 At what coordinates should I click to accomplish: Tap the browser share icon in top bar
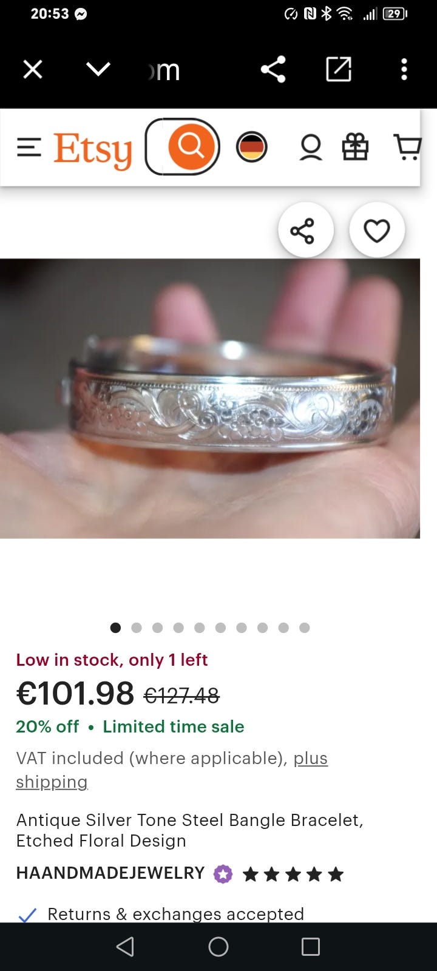[273, 69]
